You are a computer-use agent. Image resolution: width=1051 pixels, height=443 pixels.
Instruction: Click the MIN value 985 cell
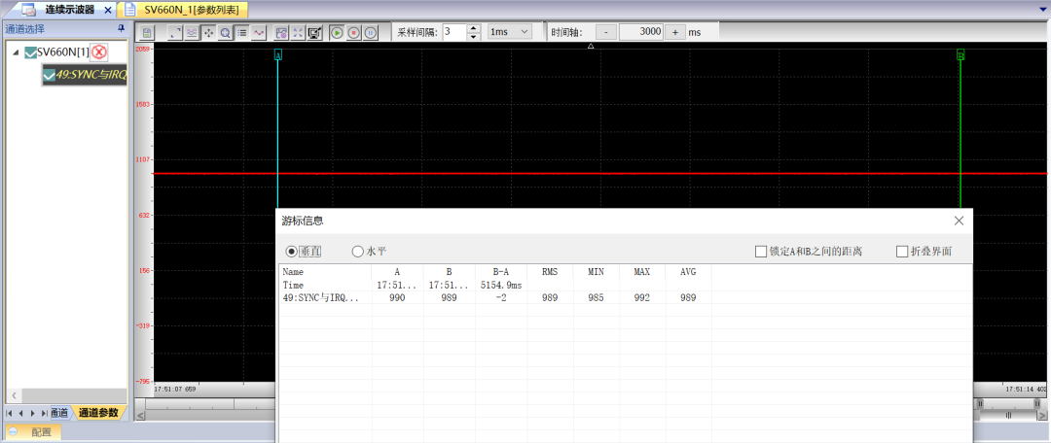[596, 298]
